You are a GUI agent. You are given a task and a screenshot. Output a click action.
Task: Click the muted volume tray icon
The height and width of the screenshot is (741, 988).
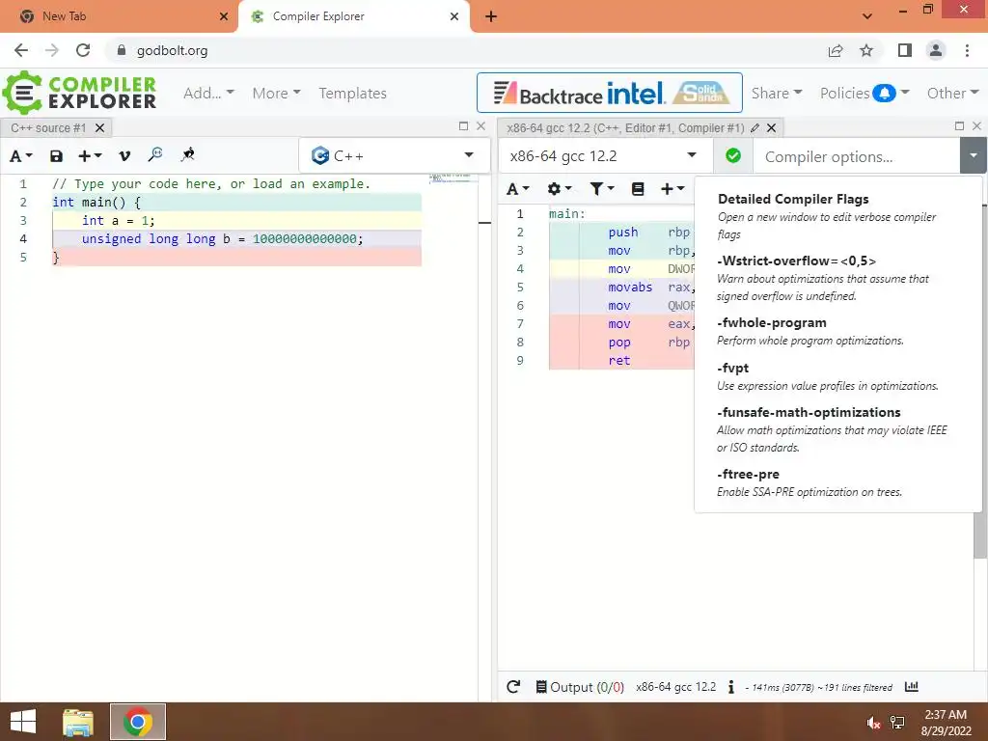pyautogui.click(x=873, y=723)
